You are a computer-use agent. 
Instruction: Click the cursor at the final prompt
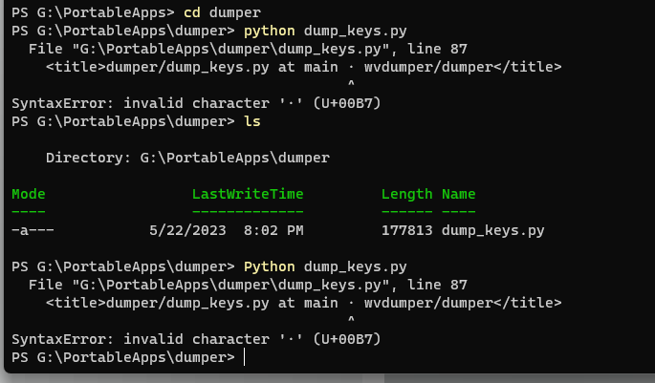point(245,357)
